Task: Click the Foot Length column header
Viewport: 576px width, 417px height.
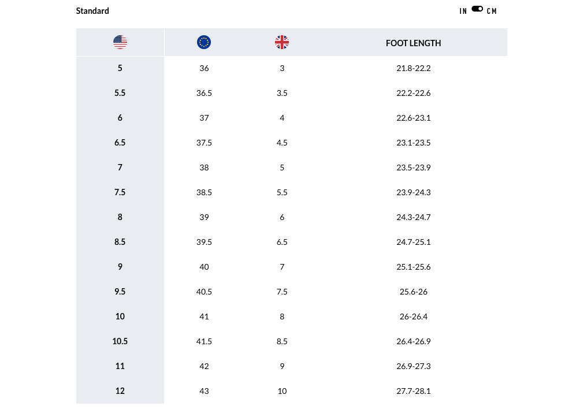Action: tap(413, 43)
